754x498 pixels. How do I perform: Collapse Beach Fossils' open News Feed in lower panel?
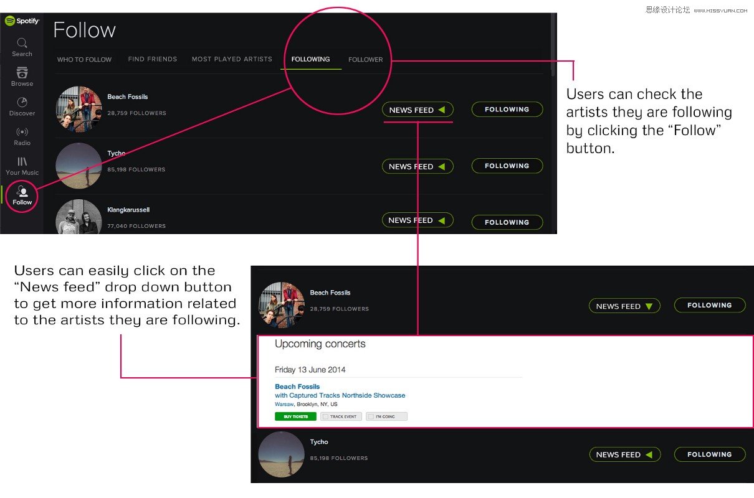624,306
